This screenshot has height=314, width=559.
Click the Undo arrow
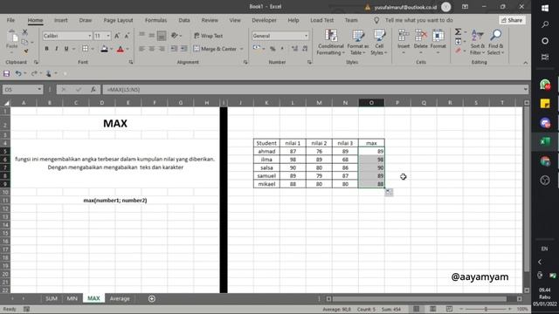18,73
